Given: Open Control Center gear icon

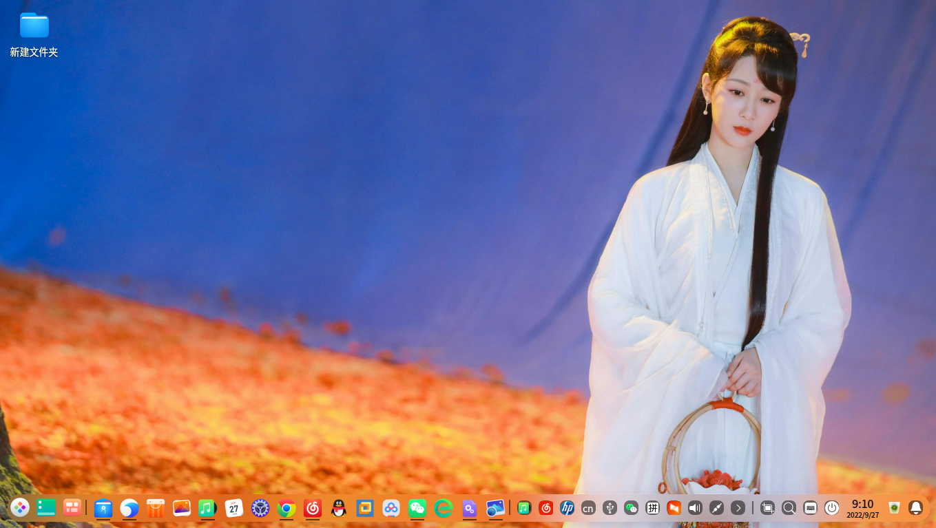Looking at the screenshot, I should pyautogui.click(x=260, y=509).
